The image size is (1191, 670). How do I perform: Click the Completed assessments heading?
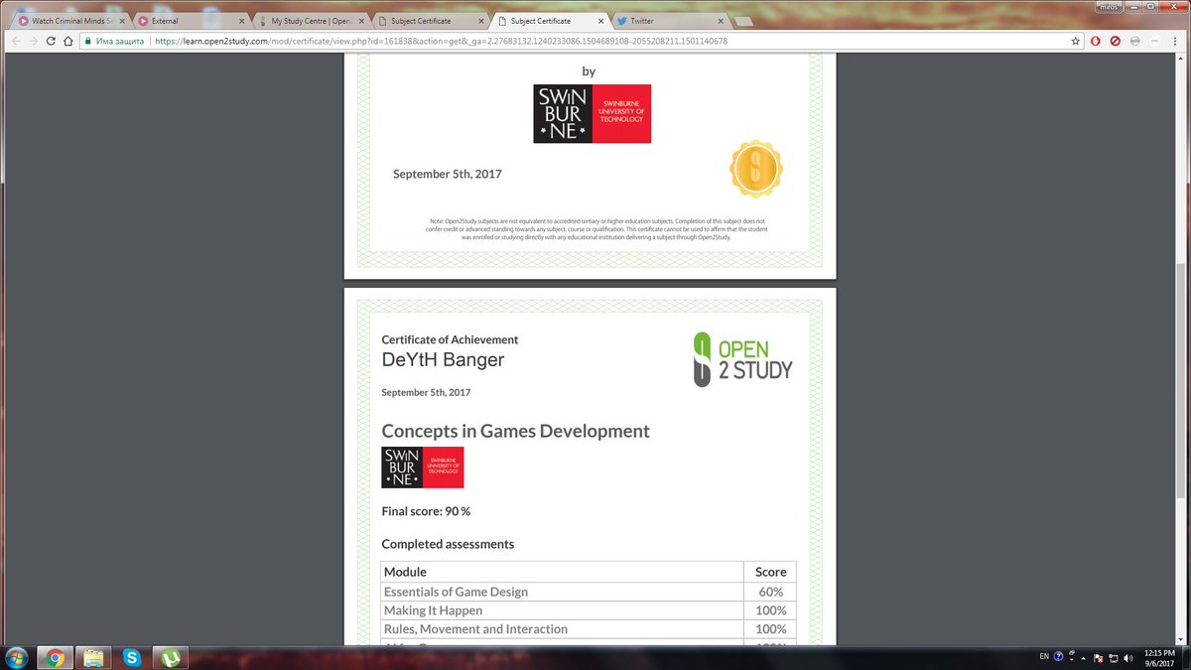[x=448, y=544]
